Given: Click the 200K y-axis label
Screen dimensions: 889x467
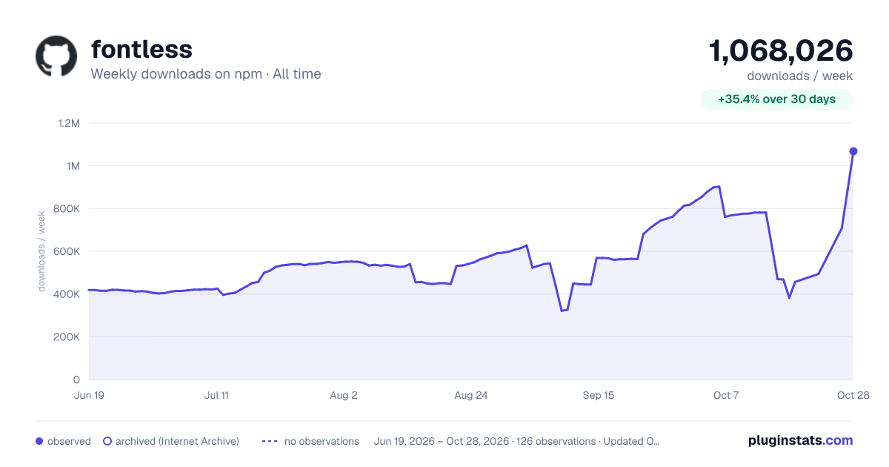Looking at the screenshot, I should point(67,337).
